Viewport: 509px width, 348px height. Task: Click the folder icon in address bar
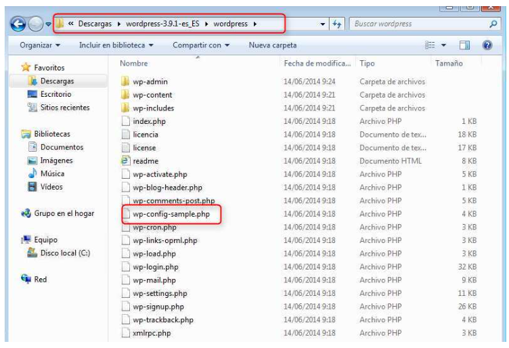coord(60,24)
